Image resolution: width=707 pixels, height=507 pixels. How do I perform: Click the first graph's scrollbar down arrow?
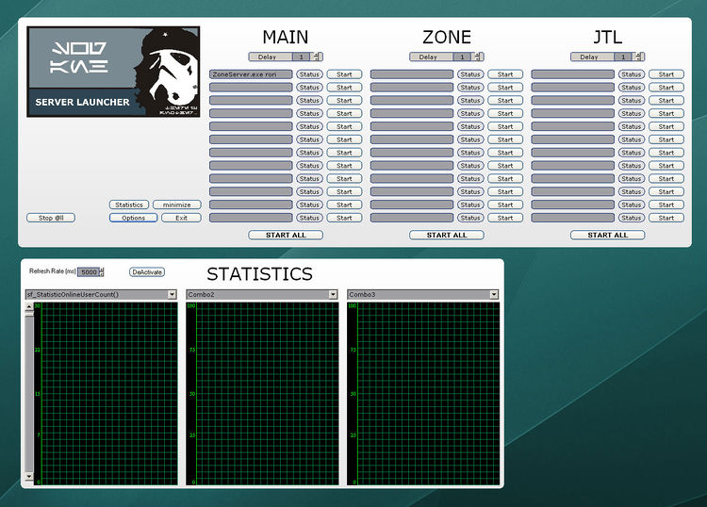click(28, 478)
